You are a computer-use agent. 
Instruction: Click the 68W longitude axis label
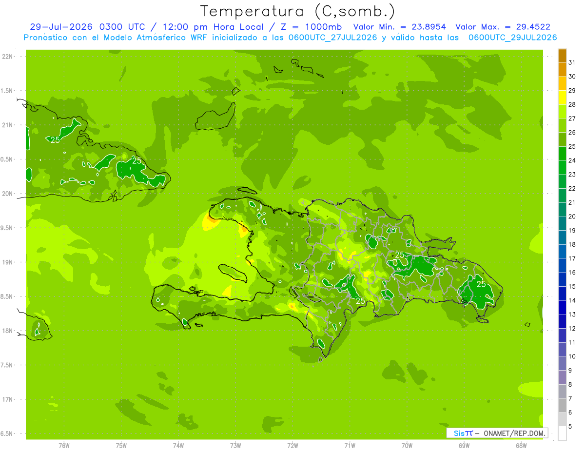[x=521, y=446]
